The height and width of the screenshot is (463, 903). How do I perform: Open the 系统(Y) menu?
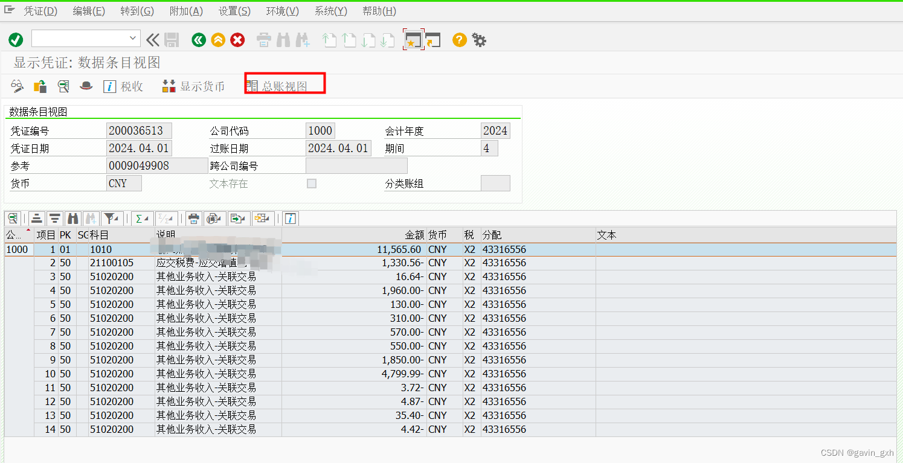click(x=330, y=10)
